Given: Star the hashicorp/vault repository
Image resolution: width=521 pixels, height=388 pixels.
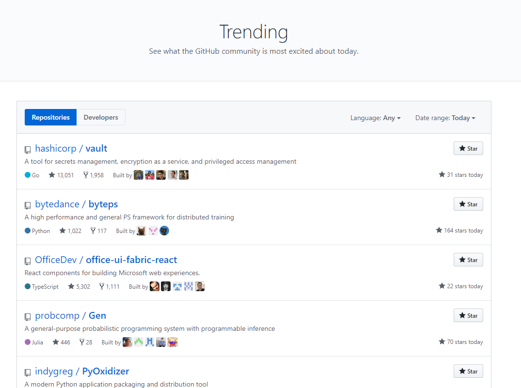Looking at the screenshot, I should click(x=468, y=149).
